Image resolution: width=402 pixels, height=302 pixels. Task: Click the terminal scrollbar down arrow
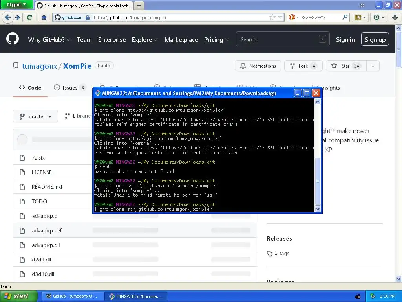[x=318, y=209]
